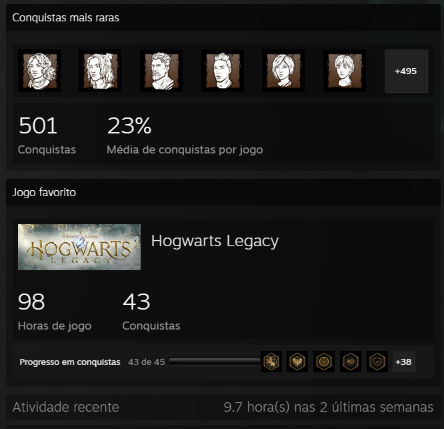Viewport: 444px width, 429px height.
Task: Select the bearded man achievement icon
Action: pos(161,71)
